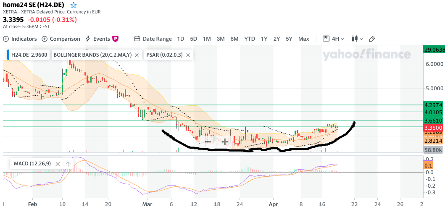The image size is (445, 217).
Task: Click the 2.8214 Bollinger value tag
Action: pos(432,141)
